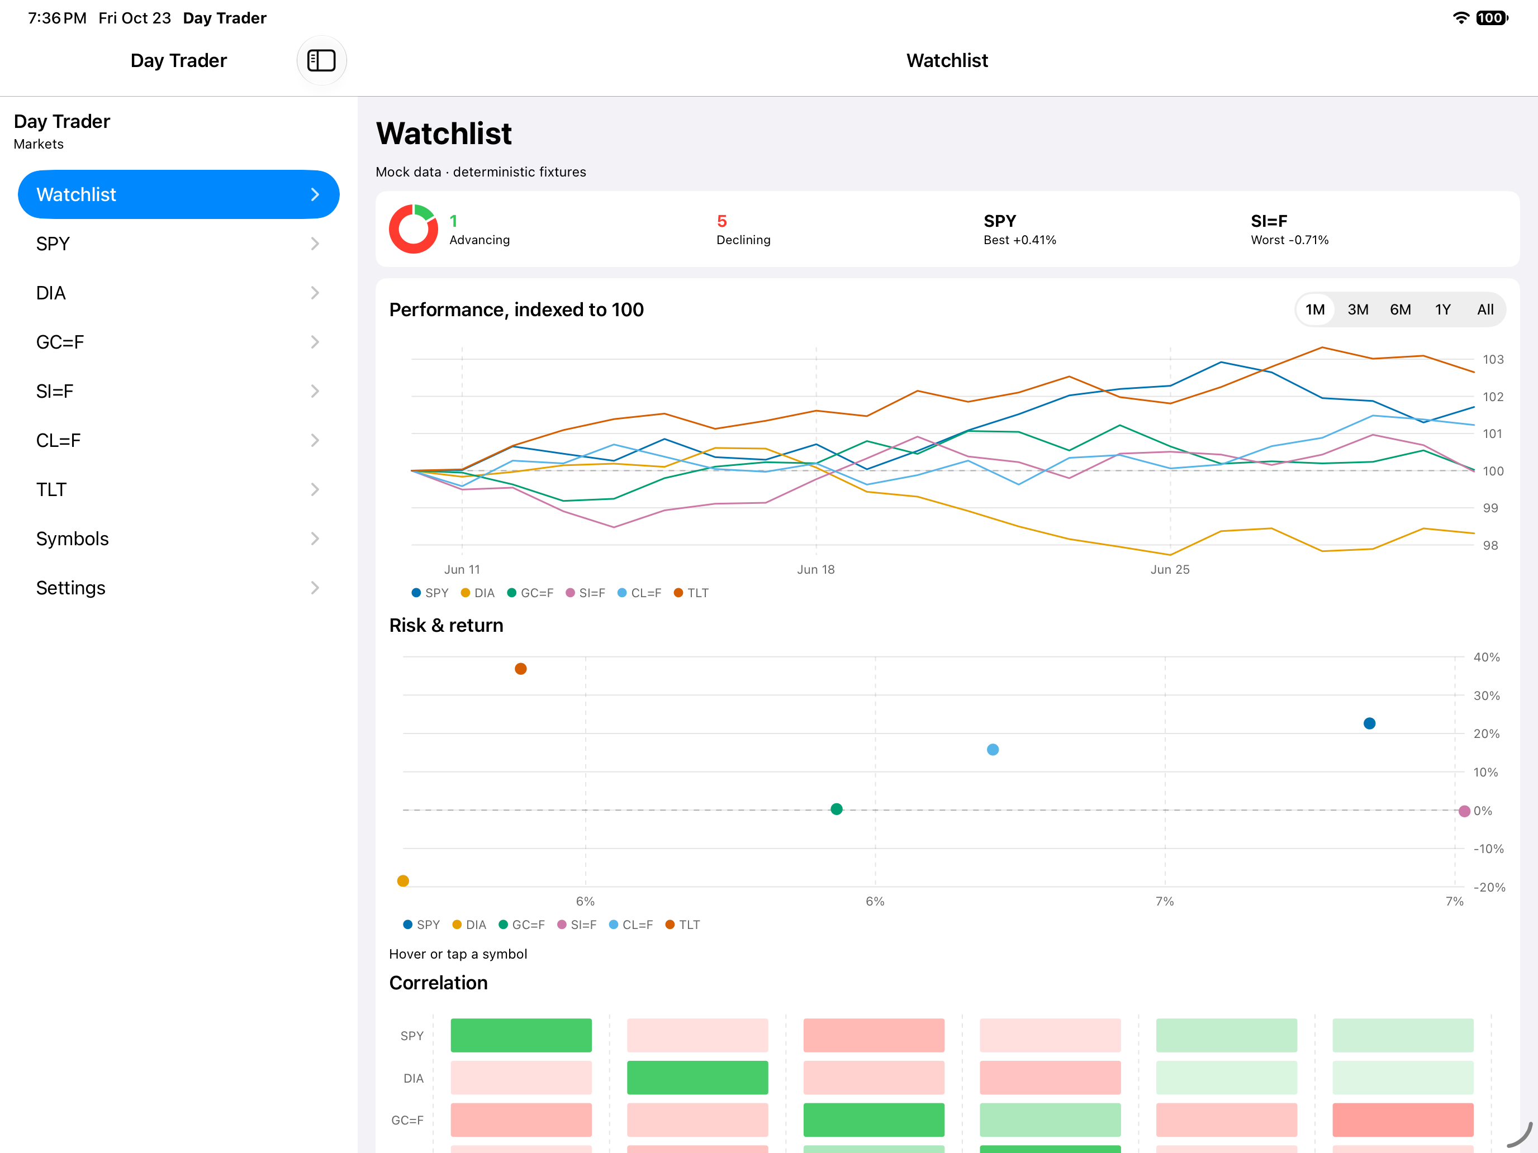Click chevron next to CL=F

(x=315, y=441)
